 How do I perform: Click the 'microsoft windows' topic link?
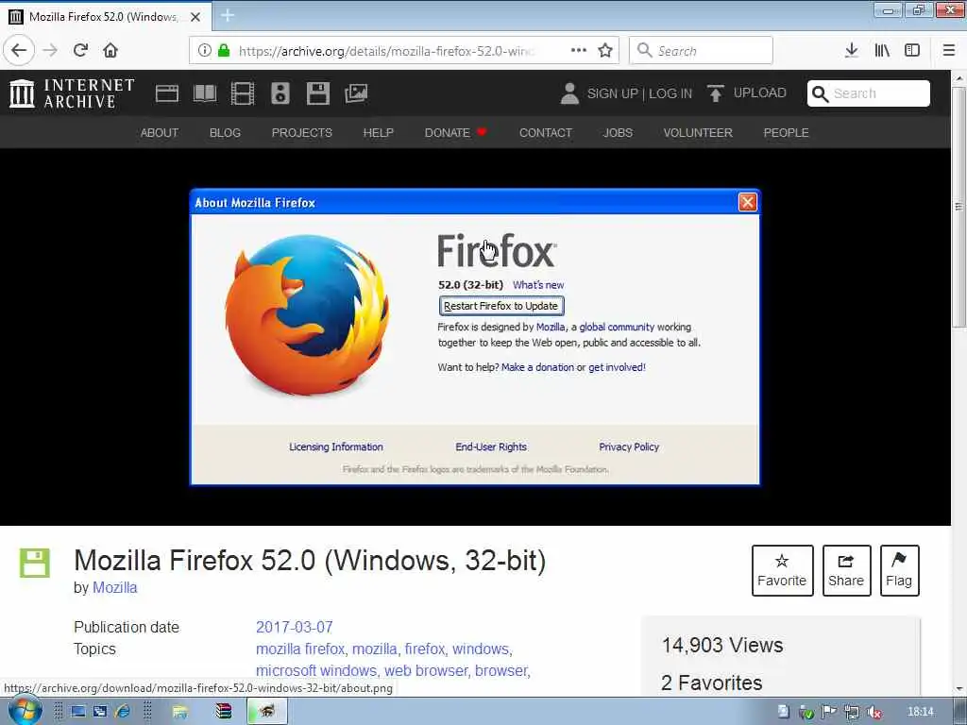316,670
